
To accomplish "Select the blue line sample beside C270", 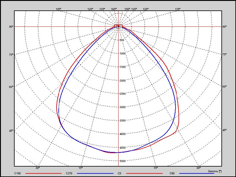I will (x=95, y=173).
